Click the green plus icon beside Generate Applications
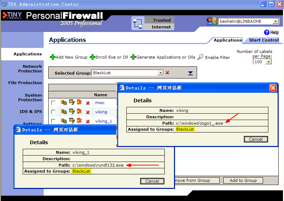 (x=133, y=57)
